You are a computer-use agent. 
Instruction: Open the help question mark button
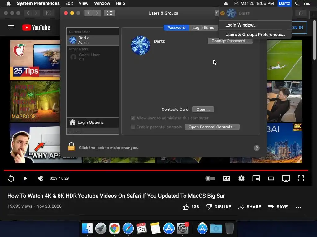point(257,148)
